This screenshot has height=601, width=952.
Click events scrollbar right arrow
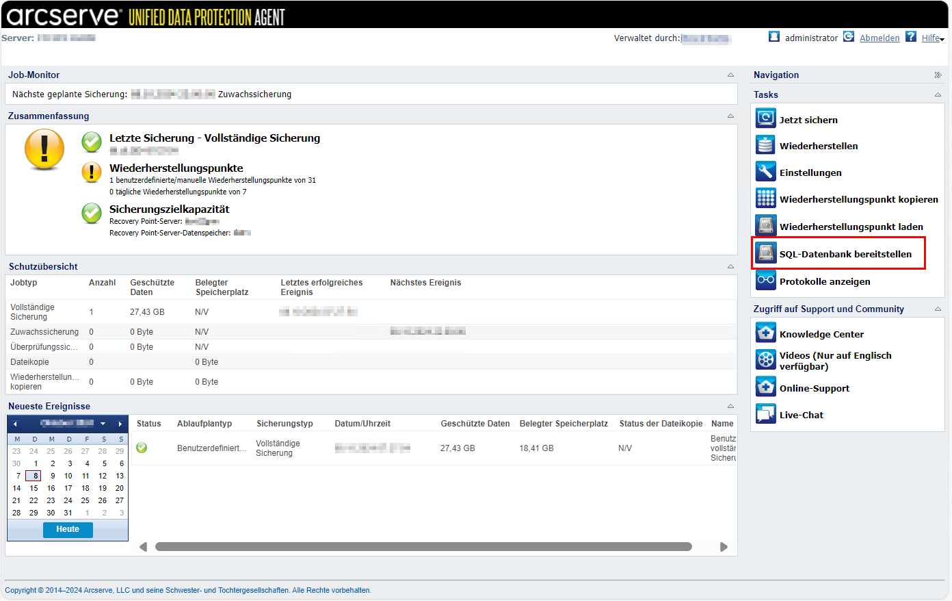pyautogui.click(x=724, y=547)
